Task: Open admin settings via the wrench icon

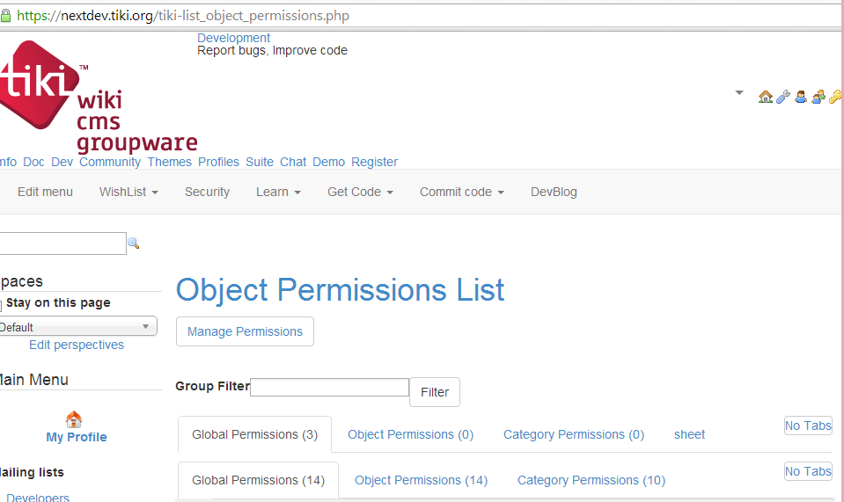Action: (x=782, y=97)
